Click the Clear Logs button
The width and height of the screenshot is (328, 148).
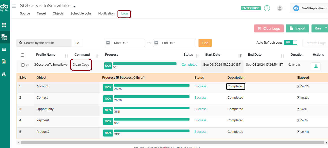coord(269,28)
